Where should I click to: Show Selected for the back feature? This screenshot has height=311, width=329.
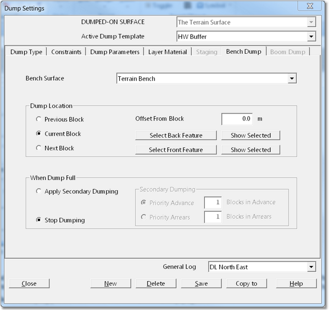[x=251, y=135]
